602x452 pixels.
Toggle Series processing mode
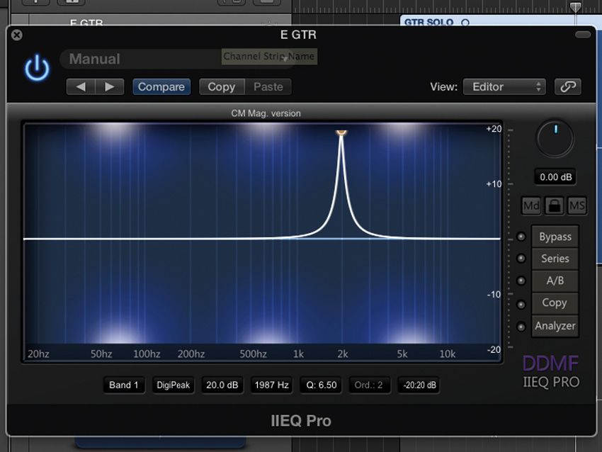point(555,258)
